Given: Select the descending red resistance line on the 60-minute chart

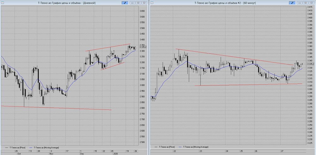Looking at the screenshot, I should [234, 57].
